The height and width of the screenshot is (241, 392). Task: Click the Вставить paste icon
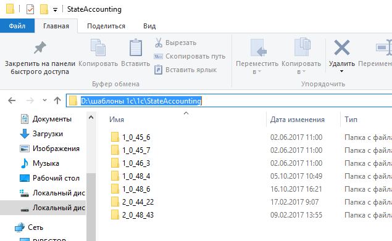tap(136, 47)
